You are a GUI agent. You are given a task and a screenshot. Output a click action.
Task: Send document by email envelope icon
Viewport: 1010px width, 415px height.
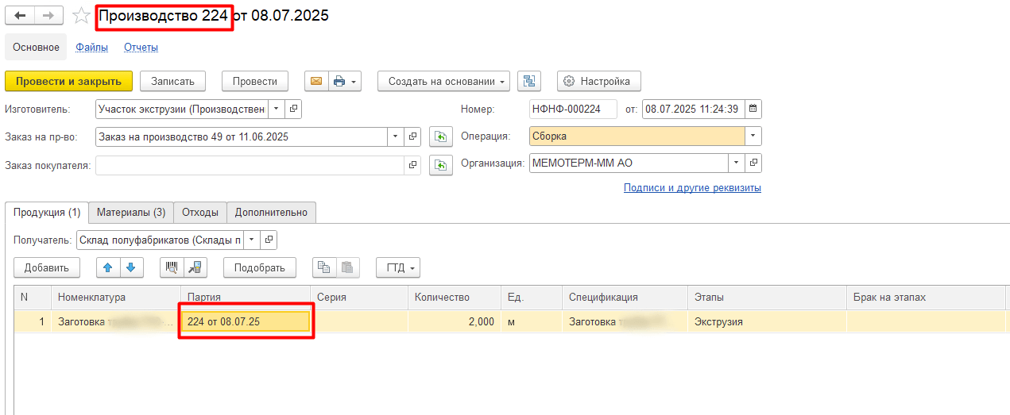pos(315,81)
